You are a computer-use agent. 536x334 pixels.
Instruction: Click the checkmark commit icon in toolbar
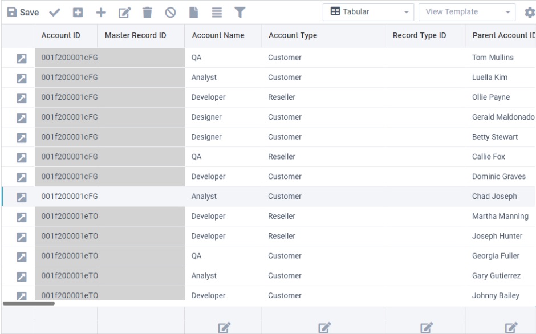pos(55,12)
